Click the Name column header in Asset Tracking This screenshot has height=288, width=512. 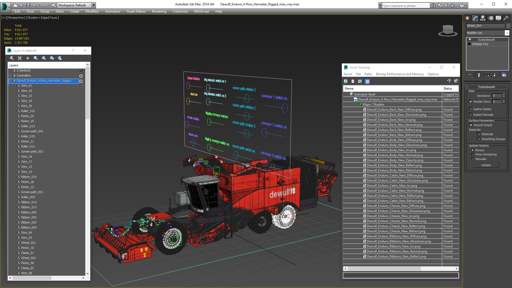pos(392,89)
